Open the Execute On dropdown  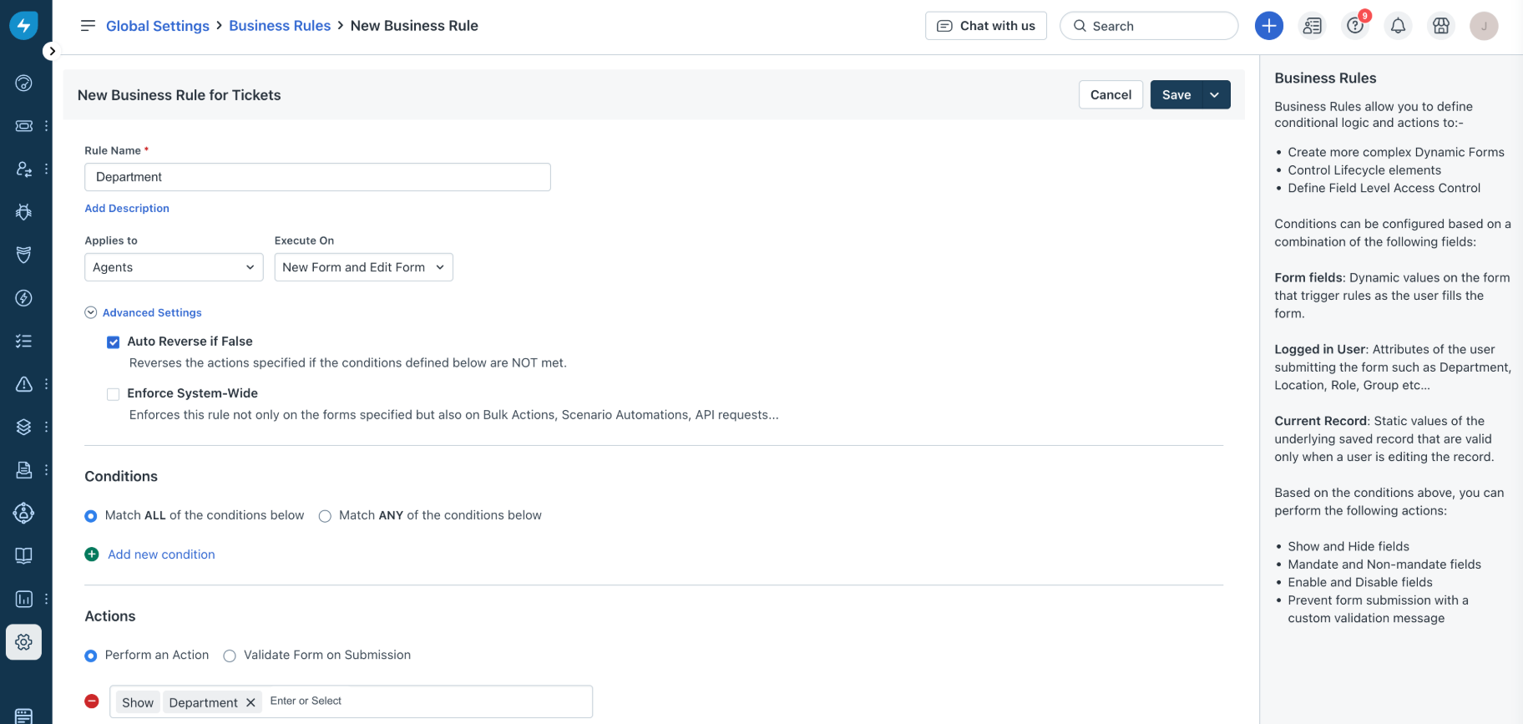point(363,267)
